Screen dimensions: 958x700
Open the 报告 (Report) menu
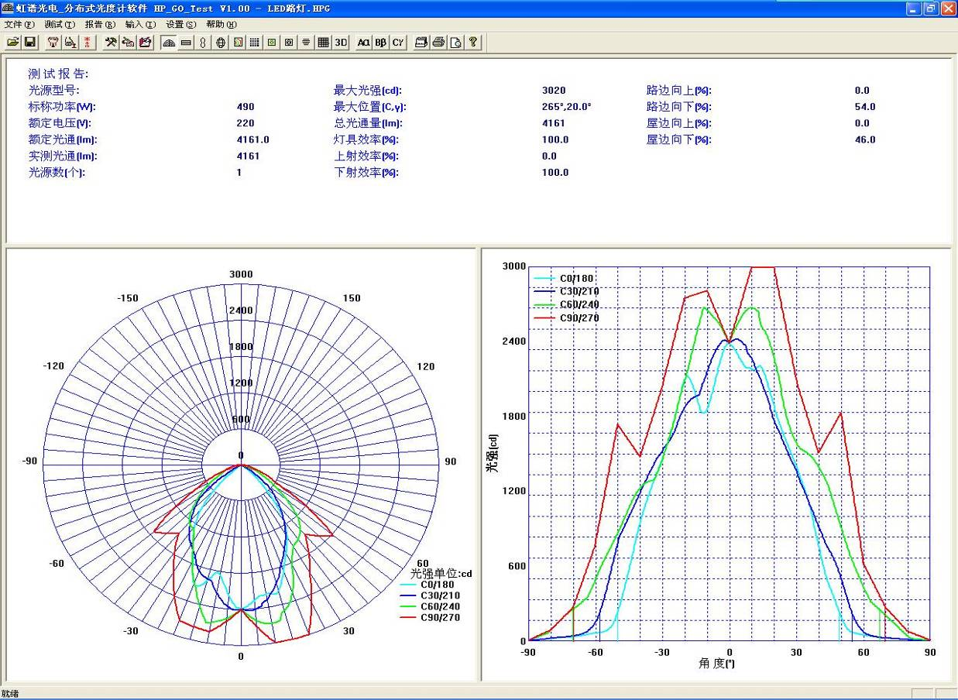click(x=99, y=24)
